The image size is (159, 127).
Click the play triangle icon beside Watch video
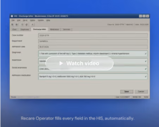[x=61, y=64]
